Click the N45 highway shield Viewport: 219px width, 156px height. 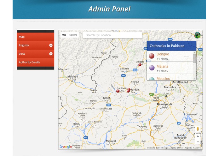[123, 75]
